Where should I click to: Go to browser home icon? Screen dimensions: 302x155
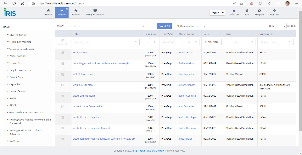click(23, 3)
